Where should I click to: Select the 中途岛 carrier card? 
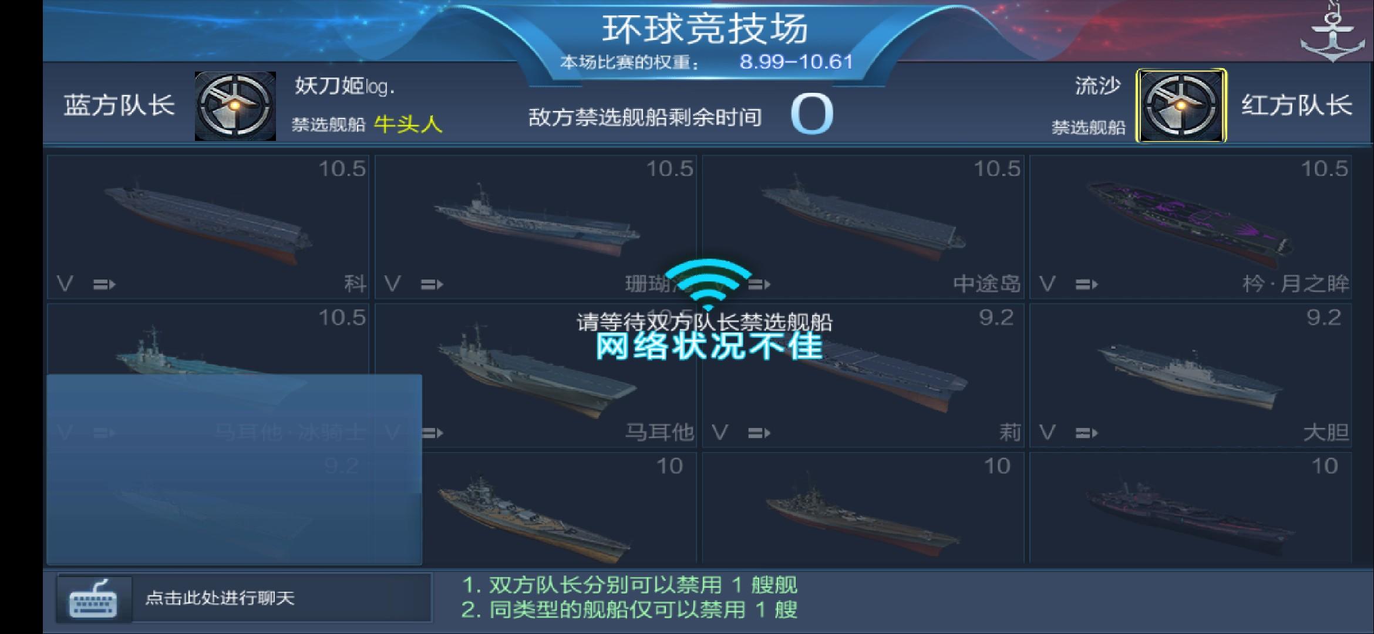coord(863,227)
